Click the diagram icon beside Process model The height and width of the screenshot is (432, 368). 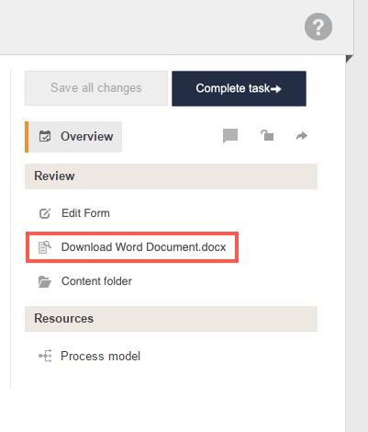pyautogui.click(x=45, y=356)
